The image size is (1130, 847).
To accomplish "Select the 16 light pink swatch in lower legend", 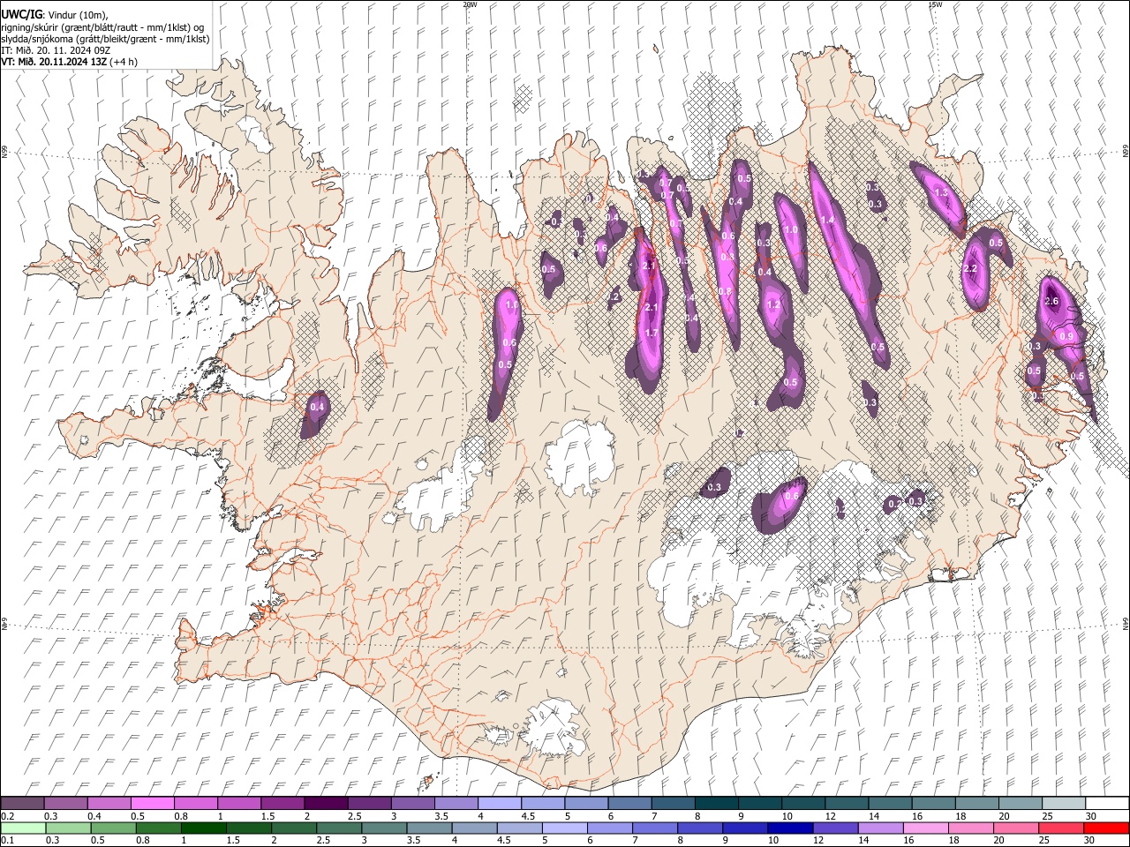I will point(924,828).
